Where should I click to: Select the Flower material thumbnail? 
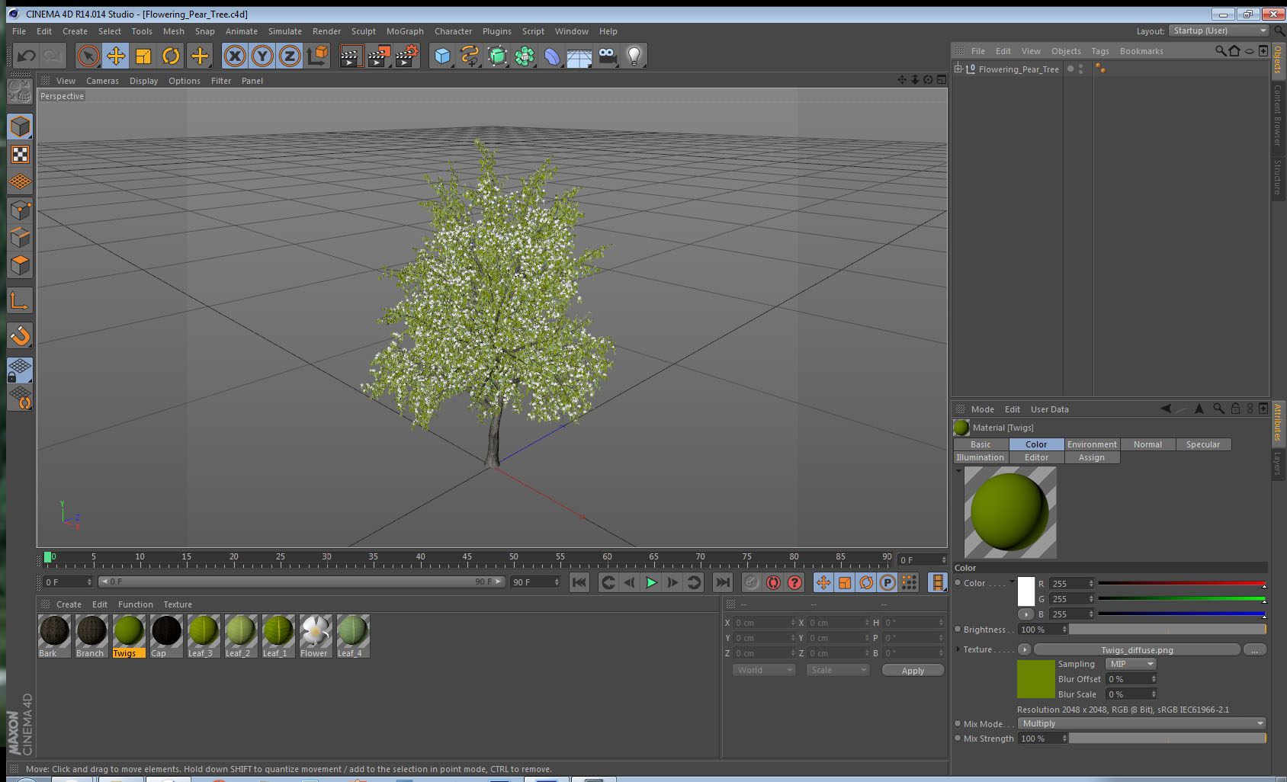[x=316, y=636]
